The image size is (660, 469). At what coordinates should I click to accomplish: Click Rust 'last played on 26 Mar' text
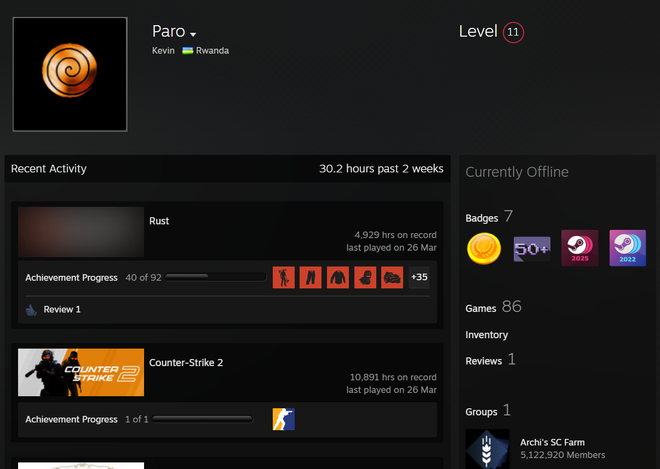coord(392,247)
